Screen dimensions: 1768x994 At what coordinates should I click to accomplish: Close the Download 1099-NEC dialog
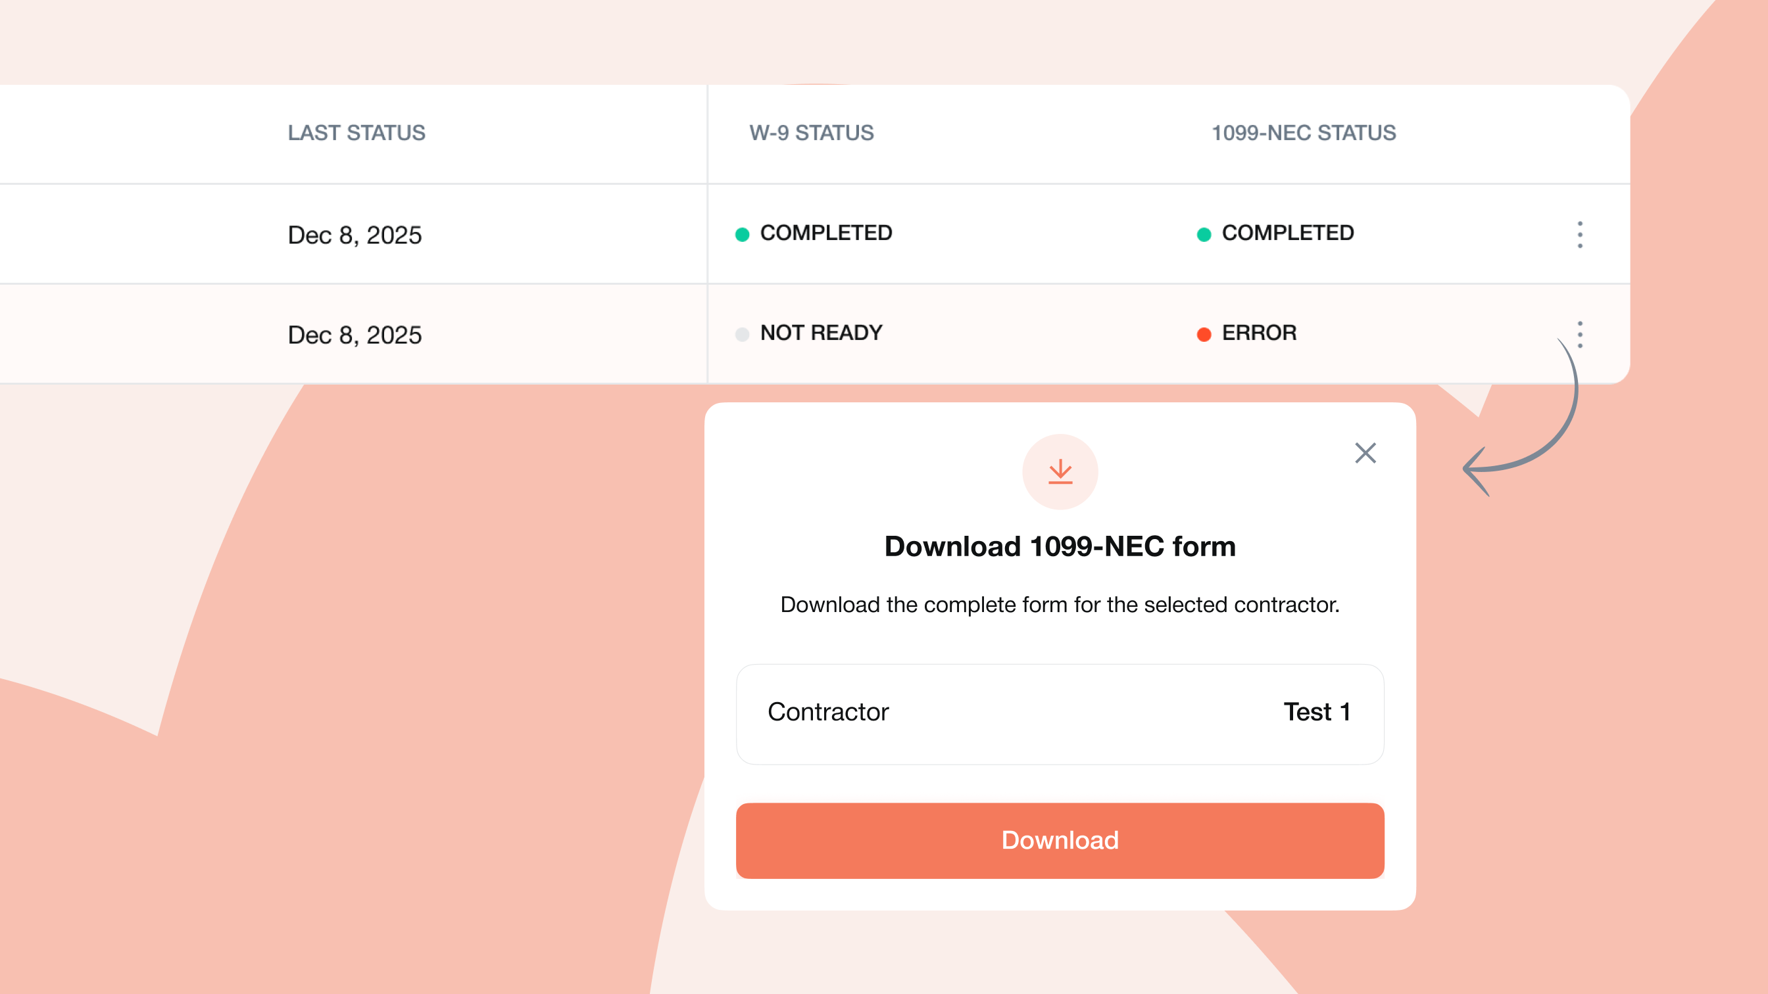1365,453
